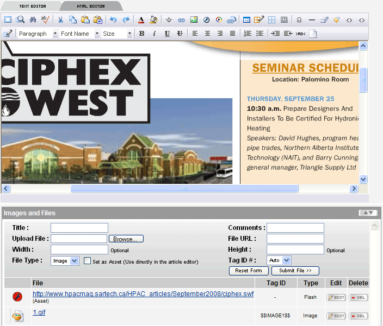This screenshot has height=326, width=383.
Task: Click paste from Word icon
Action: click(98, 20)
